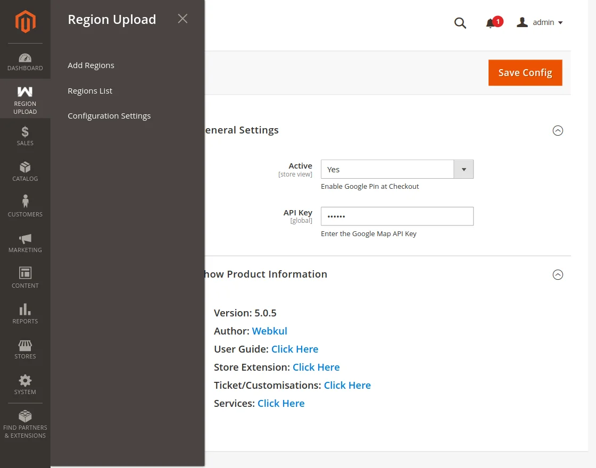Select Regions List in the flyout menu

click(89, 90)
